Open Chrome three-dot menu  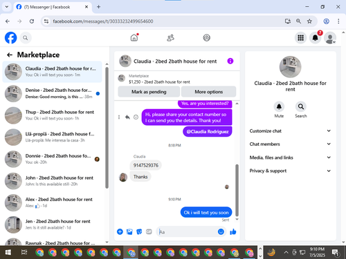[338, 21]
